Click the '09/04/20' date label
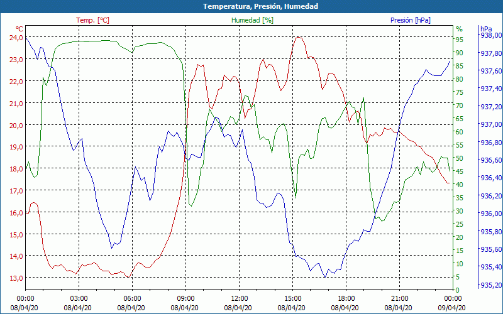 [x=452, y=308]
